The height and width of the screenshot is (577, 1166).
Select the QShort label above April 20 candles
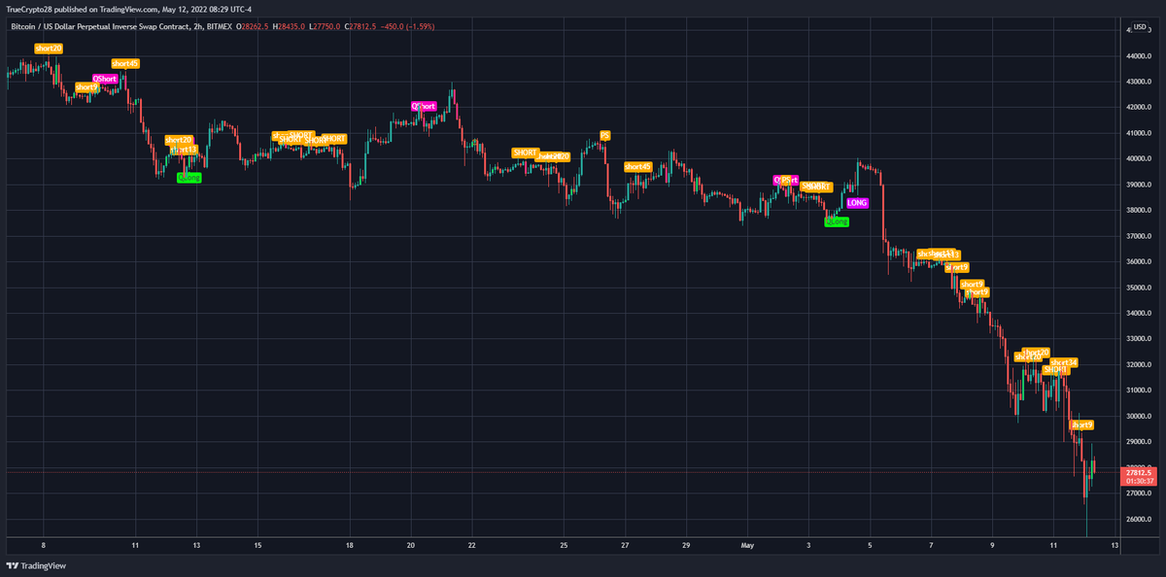(x=424, y=106)
